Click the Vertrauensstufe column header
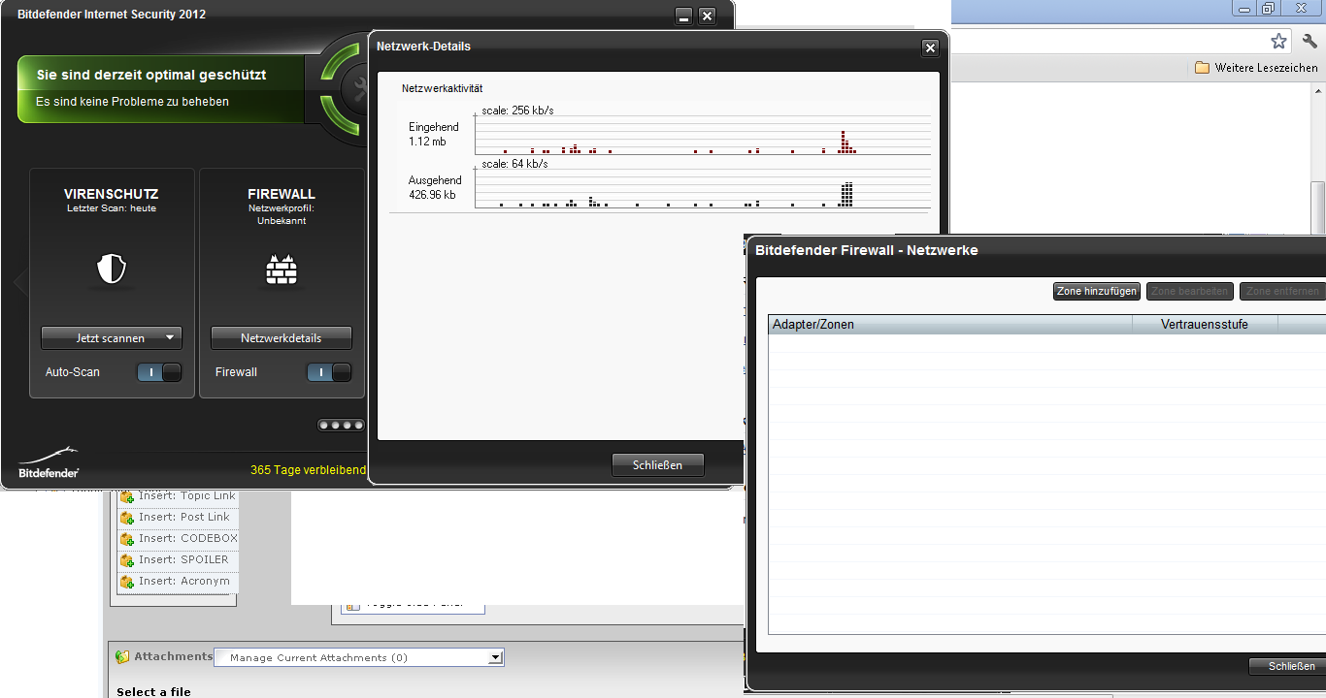Image resolution: width=1326 pixels, height=698 pixels. (x=1205, y=325)
